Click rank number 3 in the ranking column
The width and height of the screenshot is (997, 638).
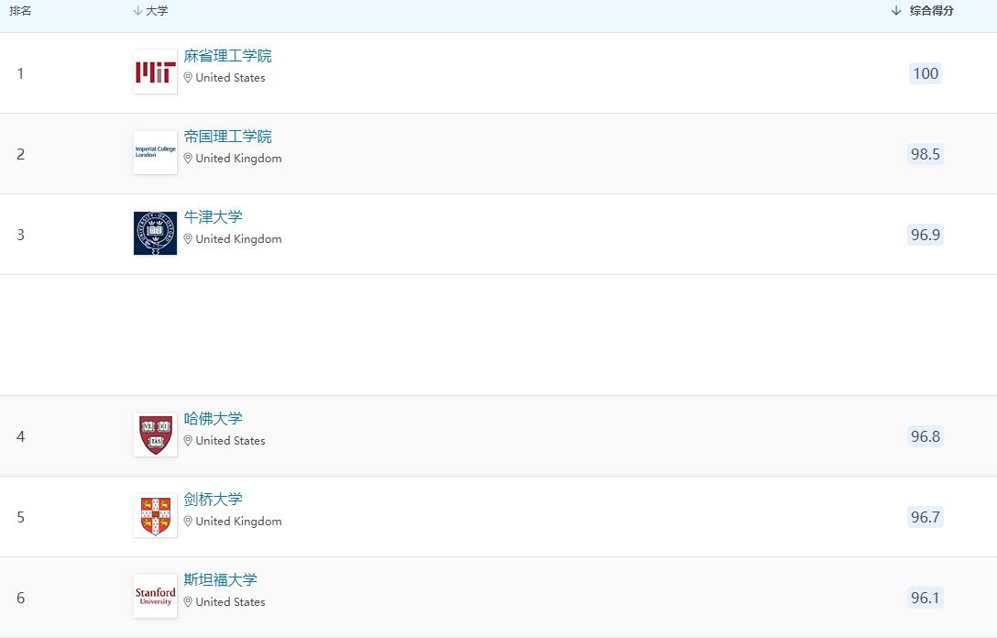coord(20,236)
